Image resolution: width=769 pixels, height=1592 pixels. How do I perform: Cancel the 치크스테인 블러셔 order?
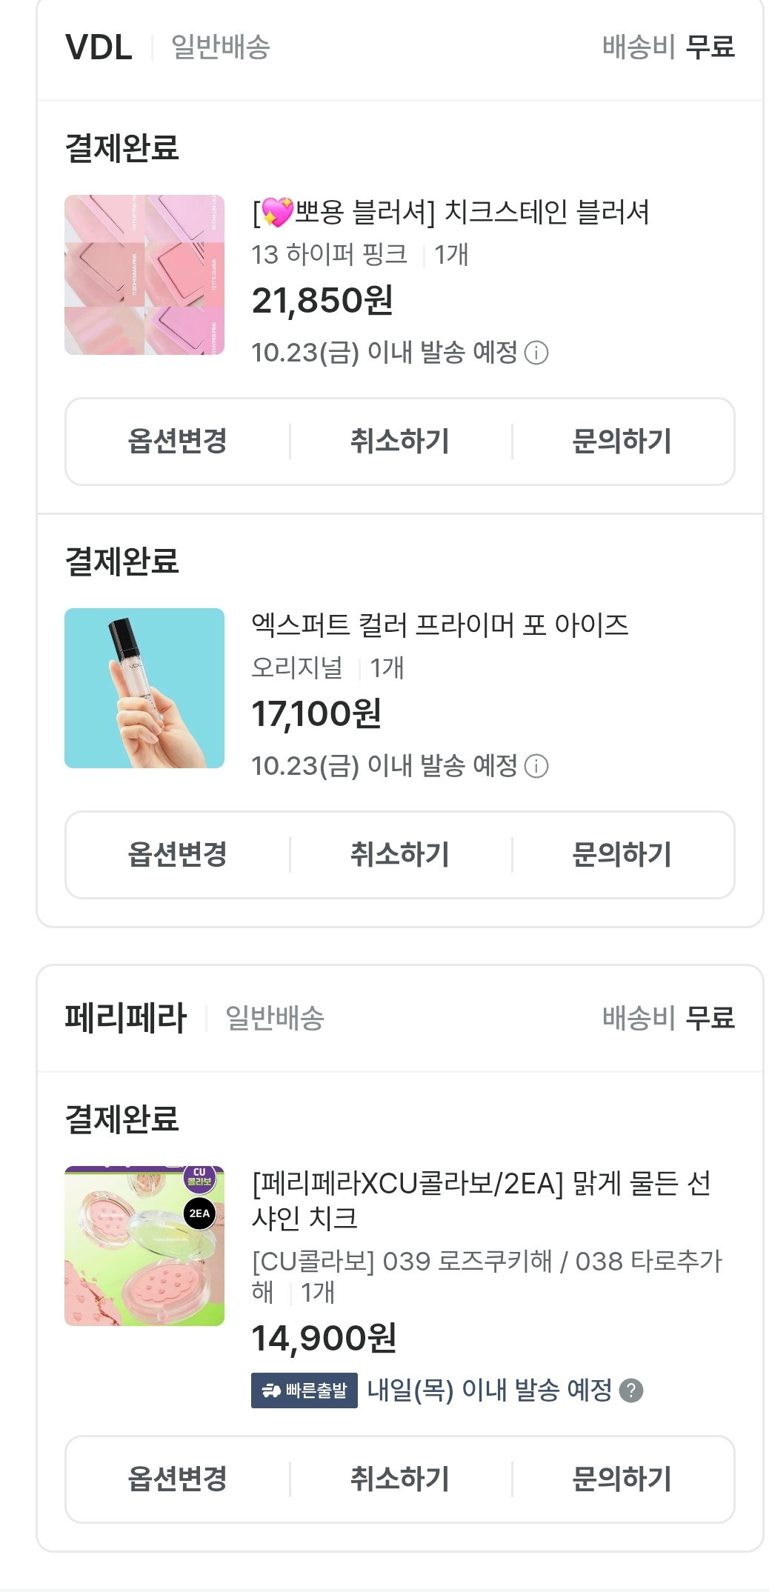(400, 442)
